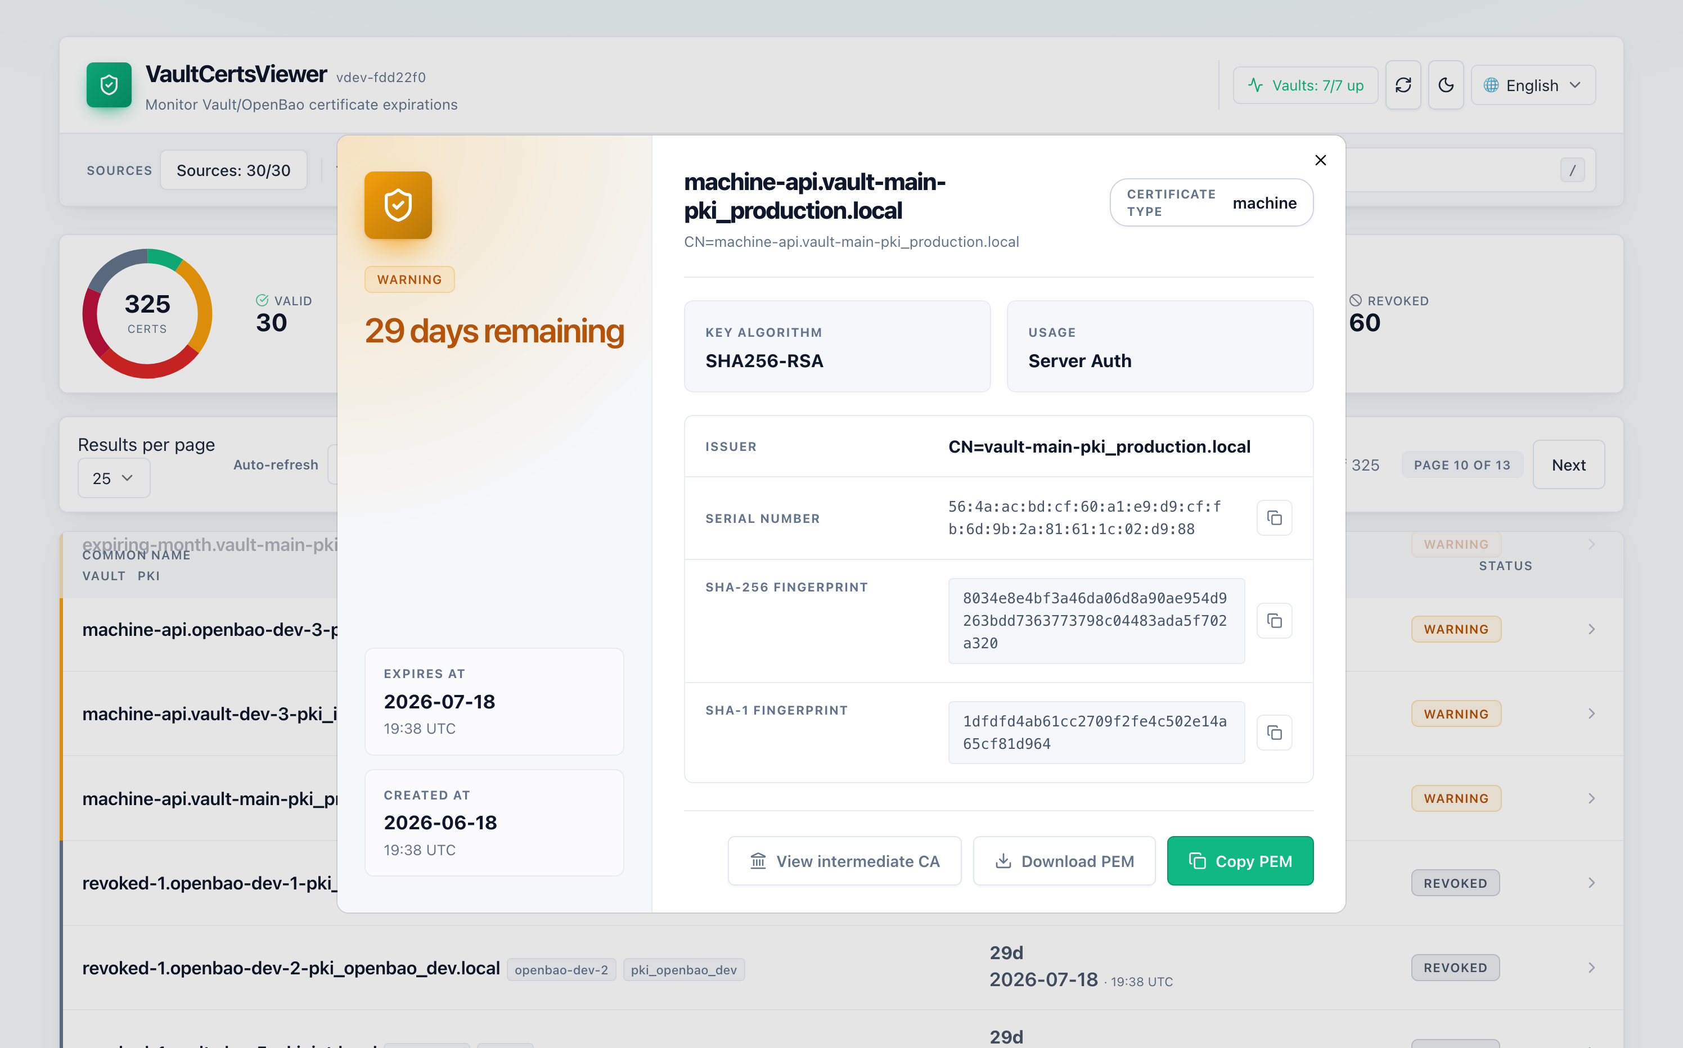Image resolution: width=1683 pixels, height=1048 pixels.
Task: Go to the Next page
Action: point(1569,464)
